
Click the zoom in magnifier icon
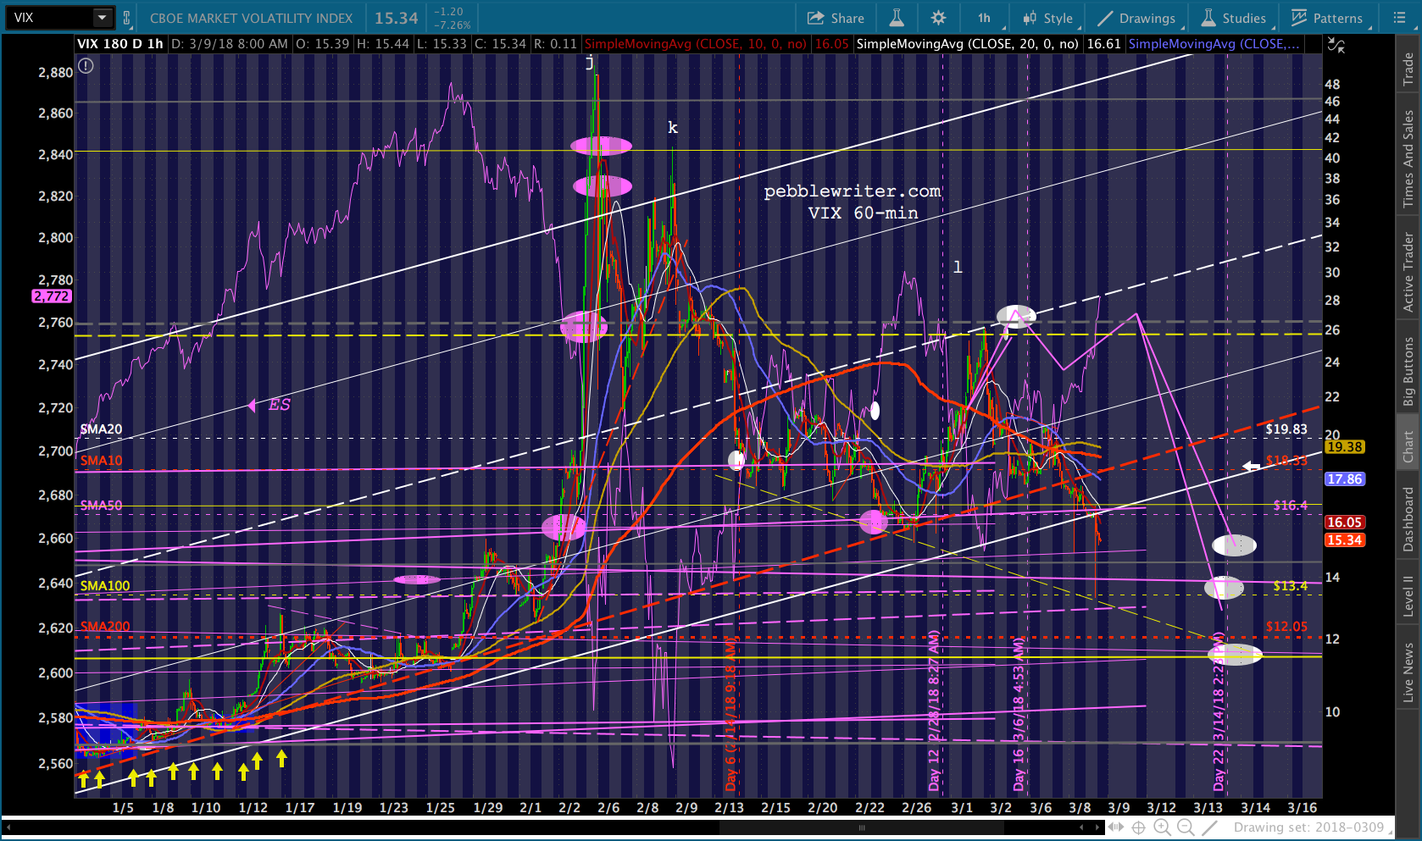(1162, 827)
